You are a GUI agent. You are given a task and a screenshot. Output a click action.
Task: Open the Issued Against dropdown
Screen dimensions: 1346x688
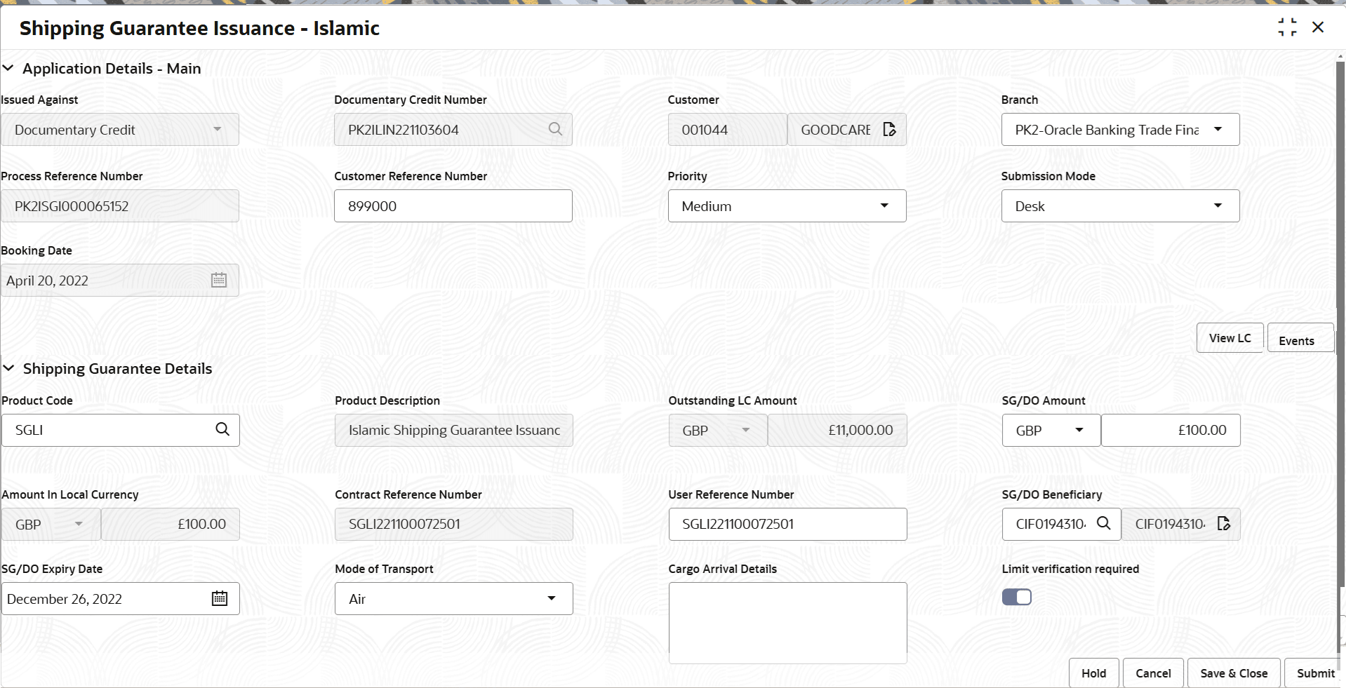pyautogui.click(x=217, y=129)
